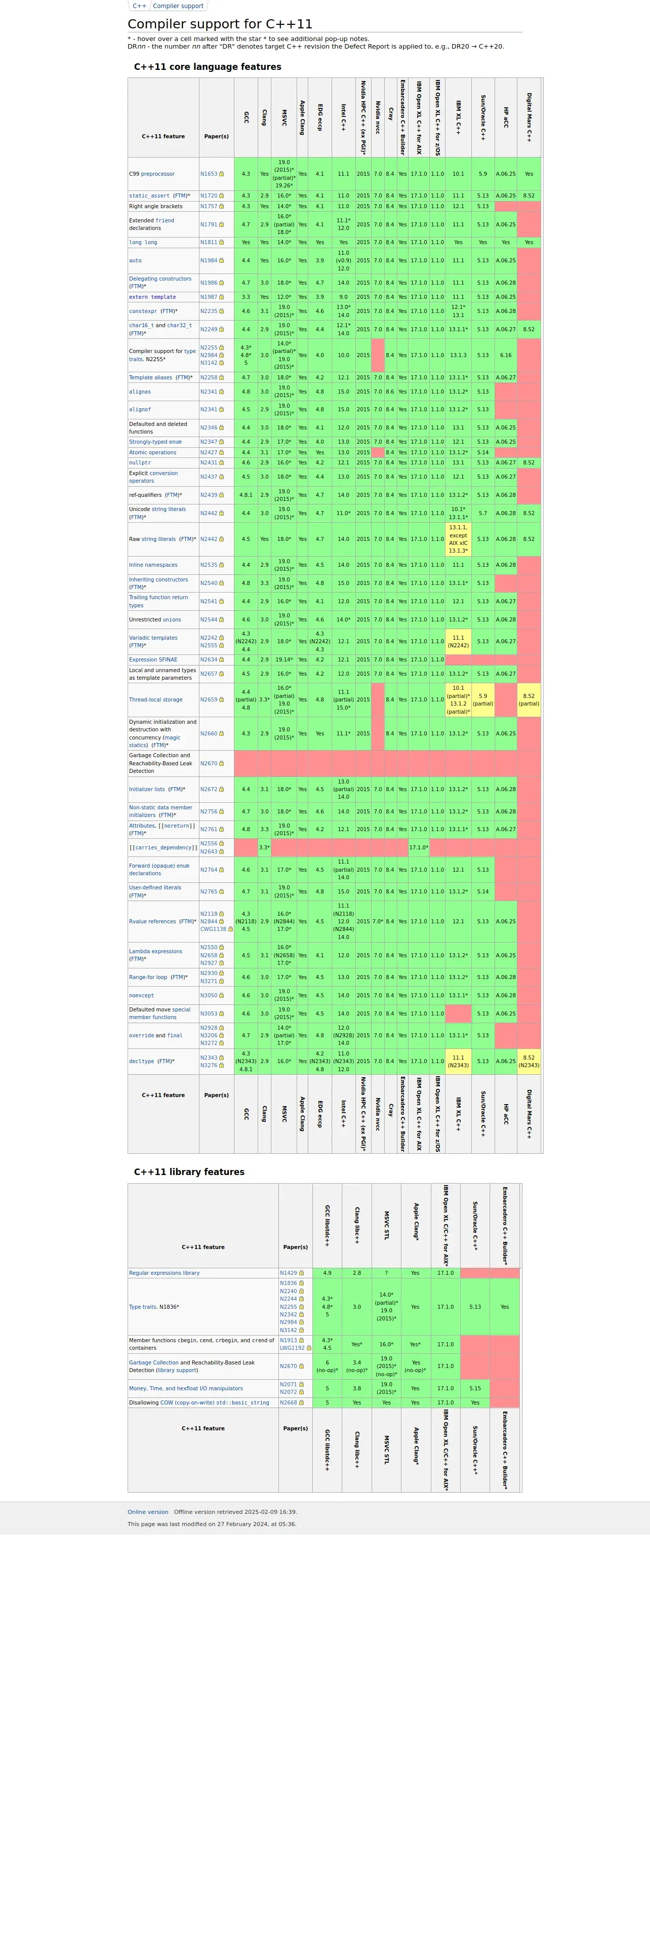This screenshot has height=1951, width=650.
Task: Follow the carries_dependency attribute link
Action: click(162, 847)
